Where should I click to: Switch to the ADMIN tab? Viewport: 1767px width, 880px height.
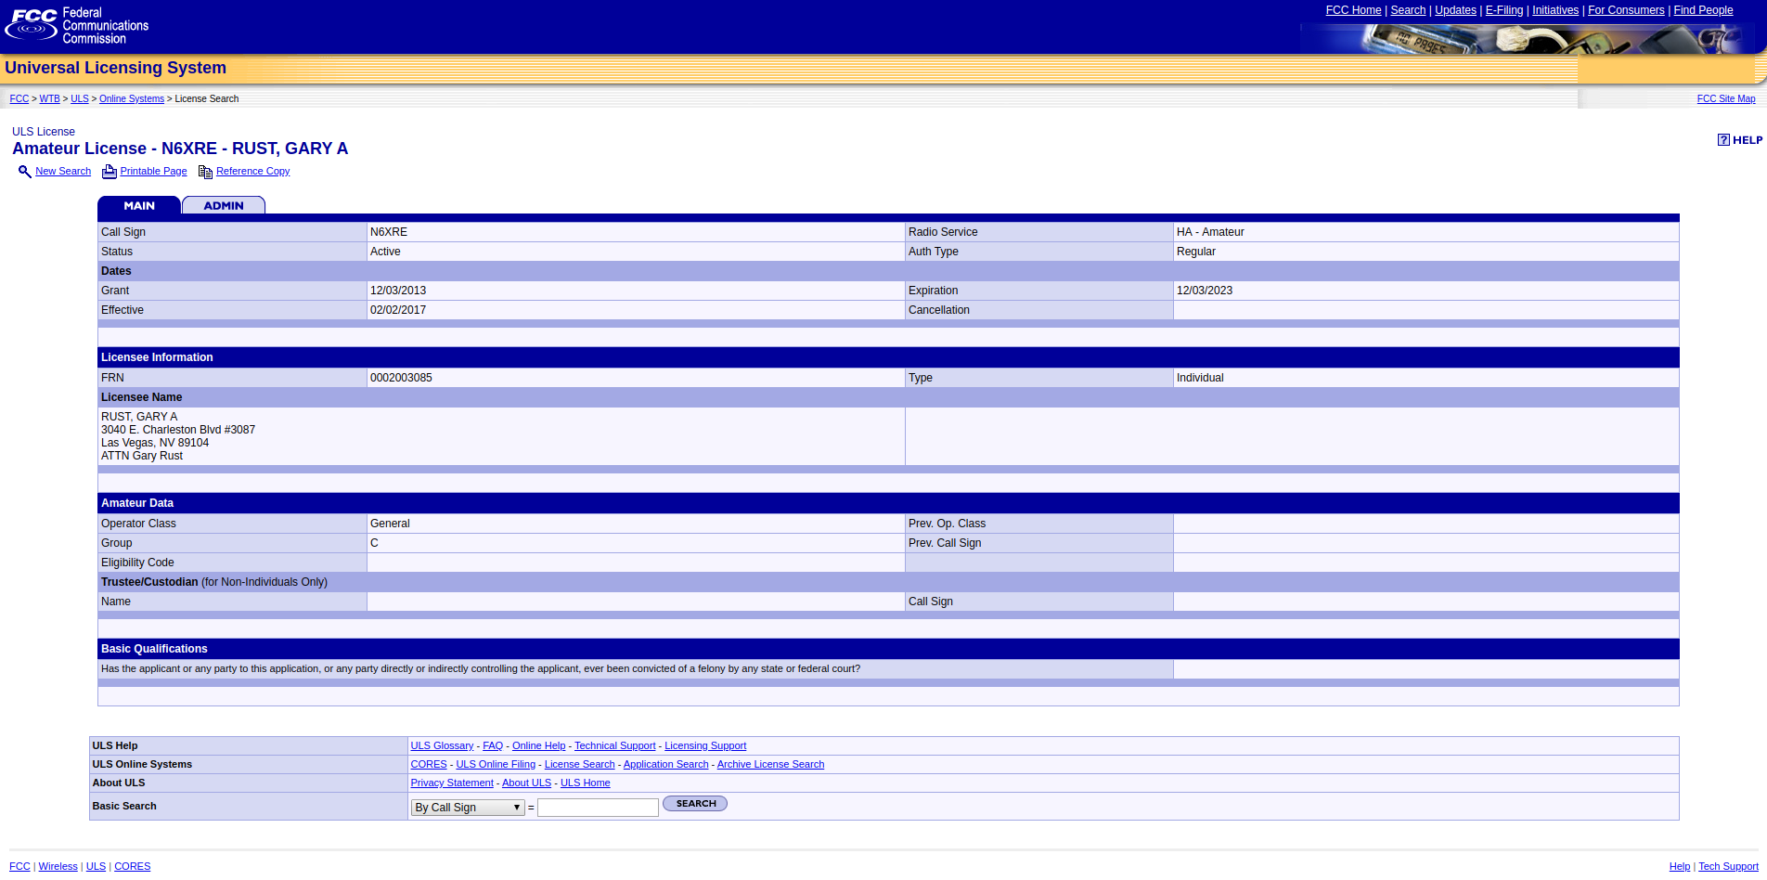point(224,205)
